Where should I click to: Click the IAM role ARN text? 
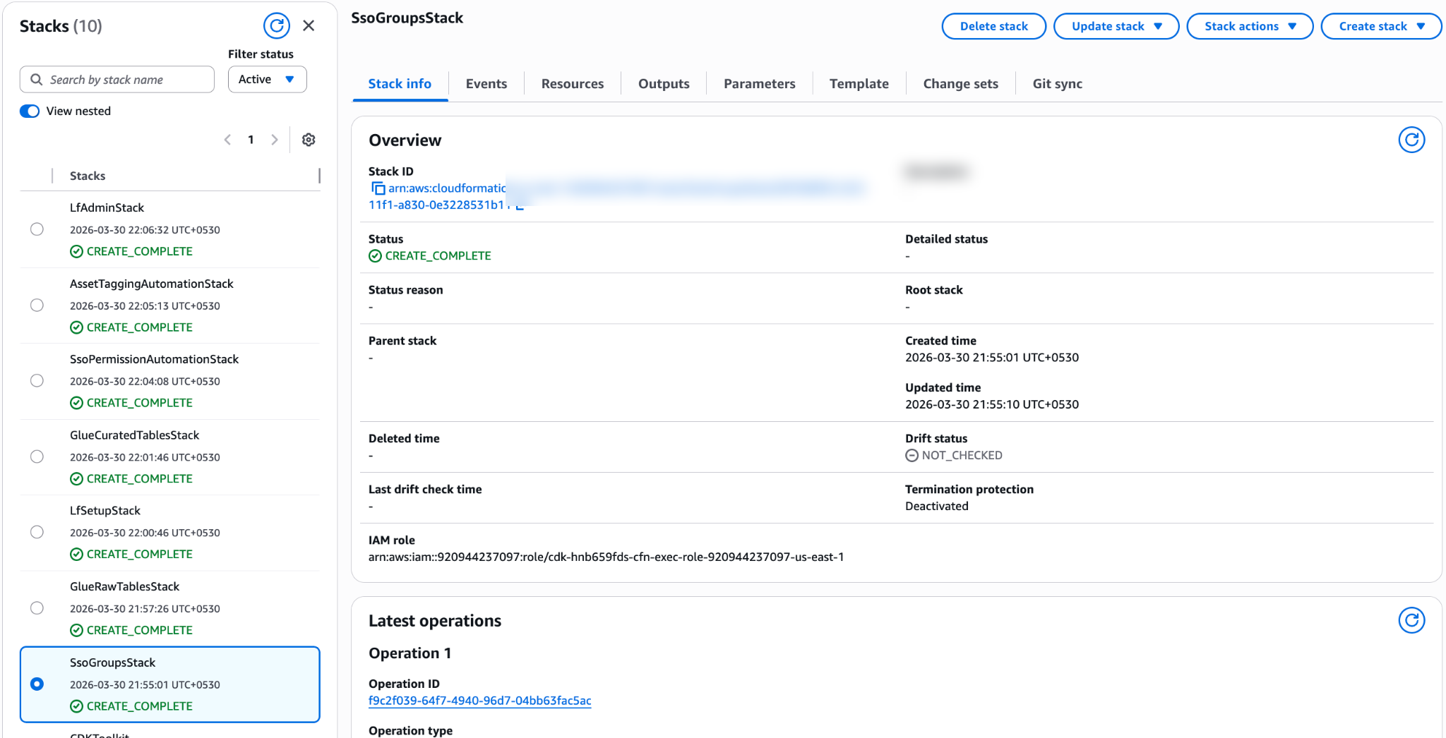(606, 557)
